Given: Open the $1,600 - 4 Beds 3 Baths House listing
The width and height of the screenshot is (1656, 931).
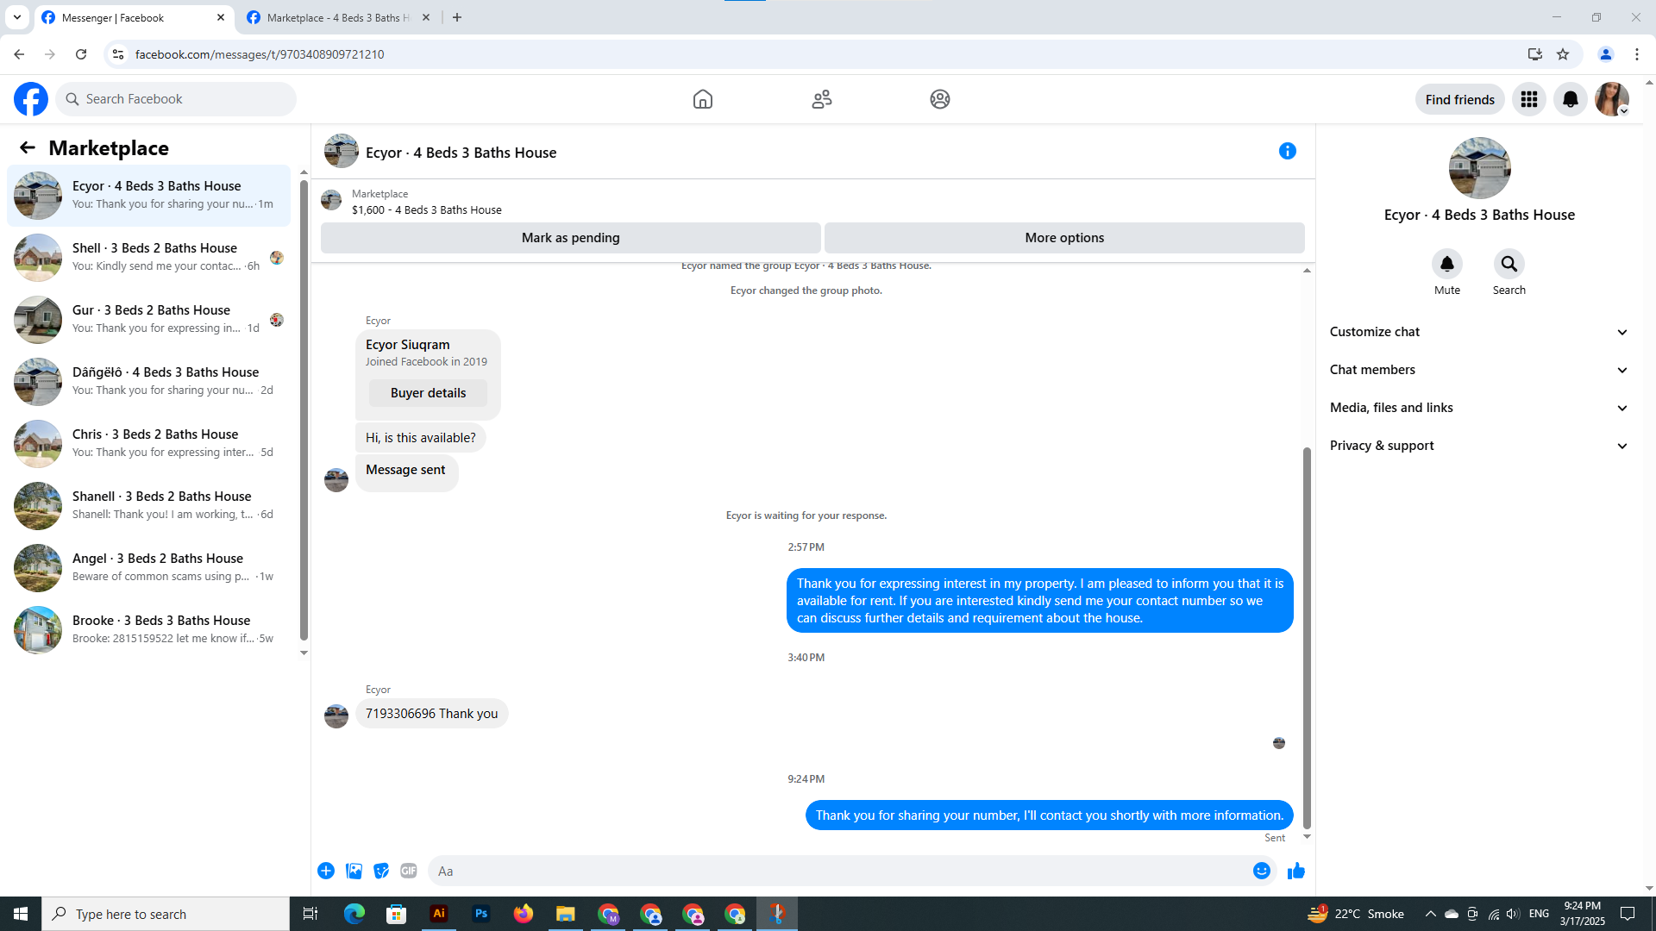Looking at the screenshot, I should [427, 209].
